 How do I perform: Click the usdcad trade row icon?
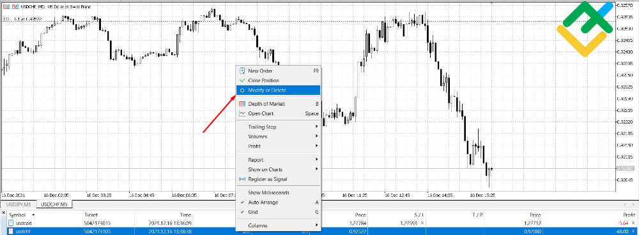point(11,223)
